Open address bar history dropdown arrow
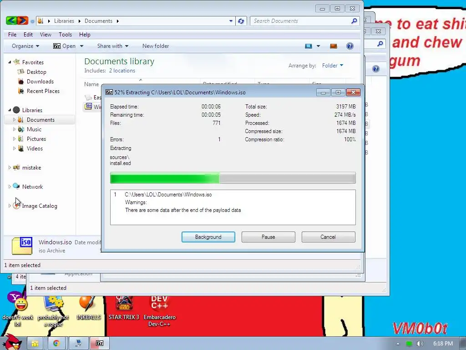 click(231, 21)
